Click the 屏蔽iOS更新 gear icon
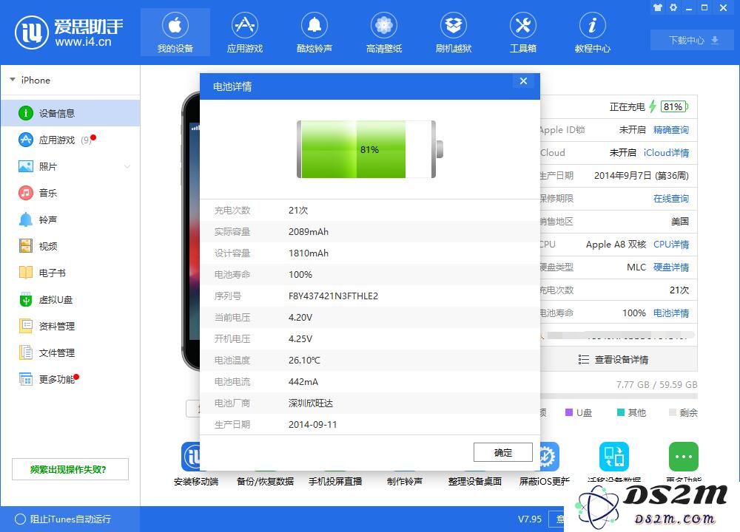 pos(549,457)
